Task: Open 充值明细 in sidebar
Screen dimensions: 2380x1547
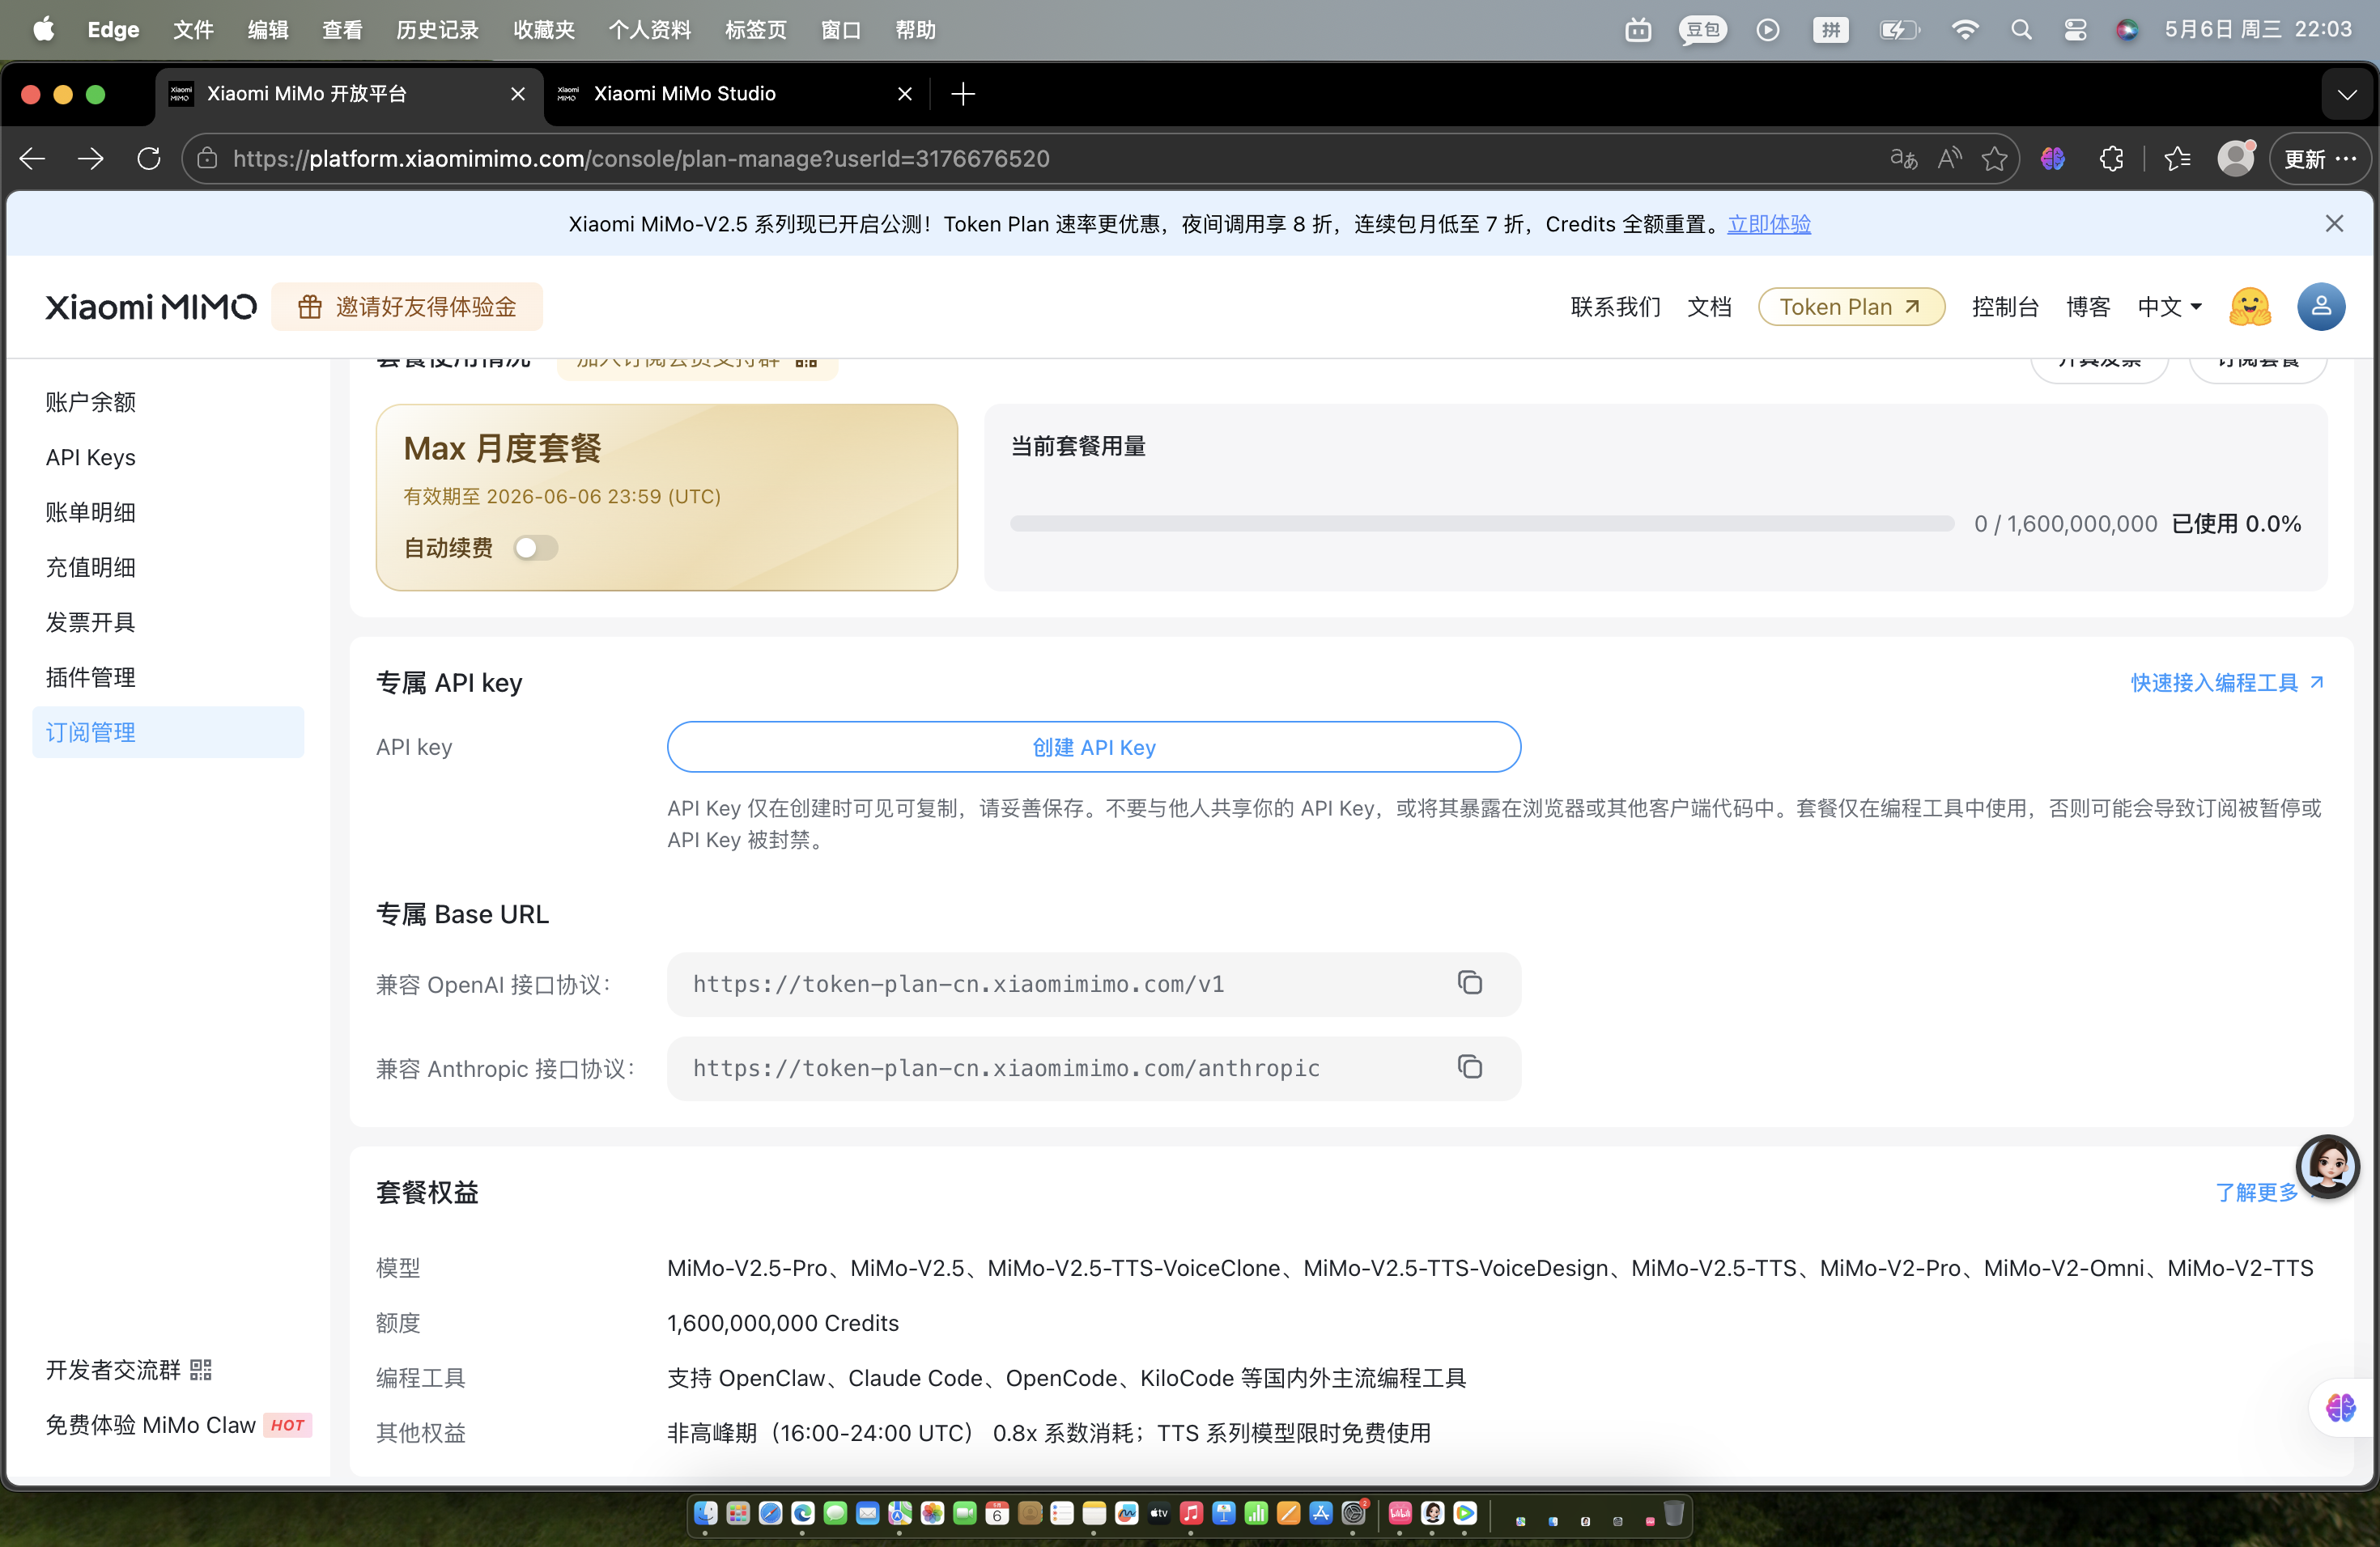Action: tap(168, 566)
